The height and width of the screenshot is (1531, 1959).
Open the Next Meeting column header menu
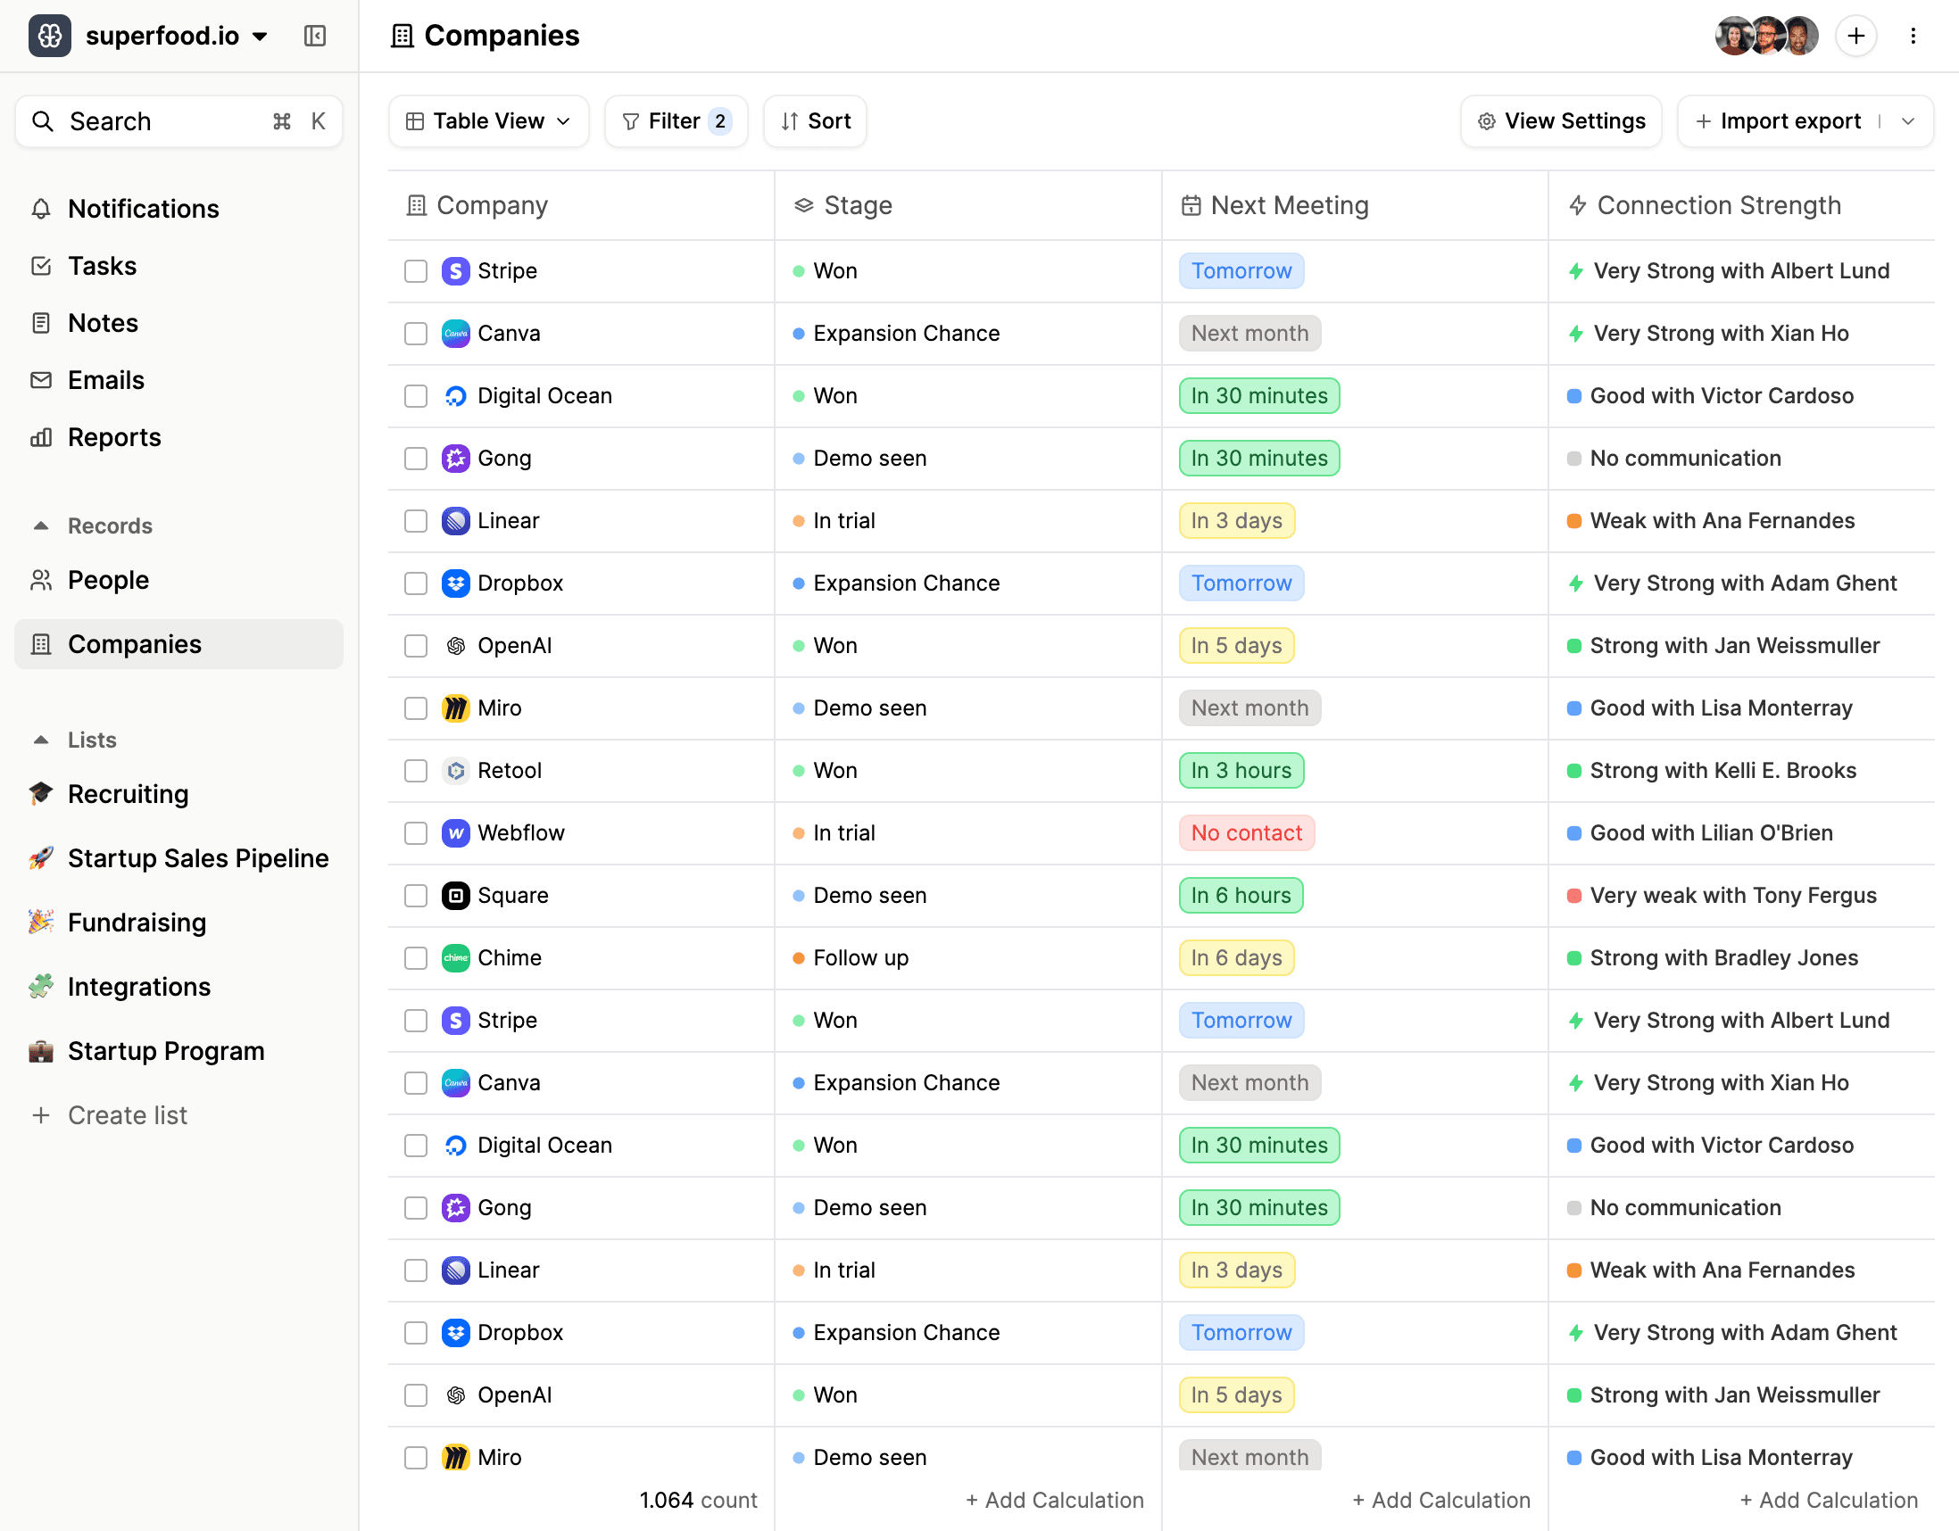(x=1355, y=205)
